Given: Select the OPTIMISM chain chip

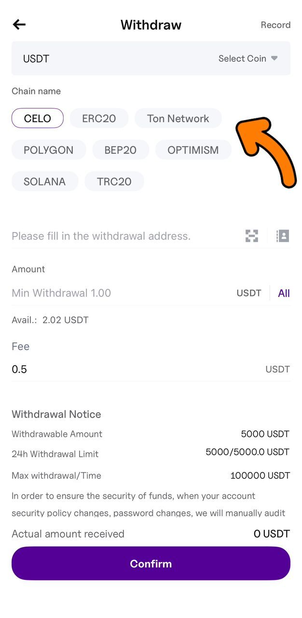Looking at the screenshot, I should click(x=193, y=150).
